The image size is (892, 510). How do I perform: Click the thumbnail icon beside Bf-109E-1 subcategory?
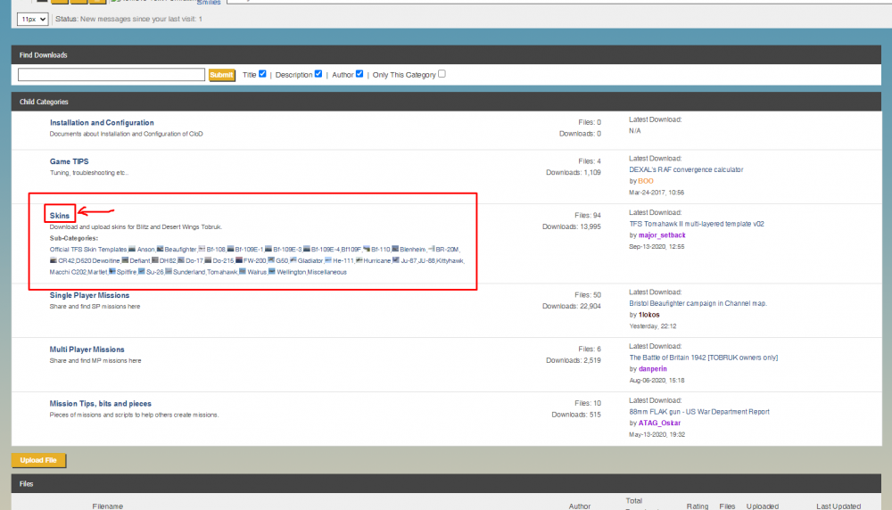pos(230,249)
